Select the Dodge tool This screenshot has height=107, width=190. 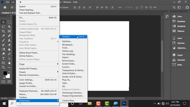[3, 54]
